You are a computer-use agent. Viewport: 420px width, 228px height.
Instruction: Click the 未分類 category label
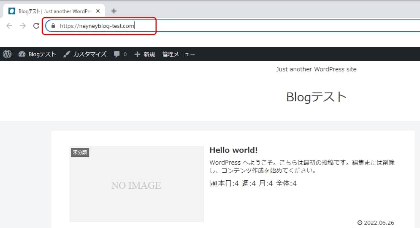tap(80, 152)
